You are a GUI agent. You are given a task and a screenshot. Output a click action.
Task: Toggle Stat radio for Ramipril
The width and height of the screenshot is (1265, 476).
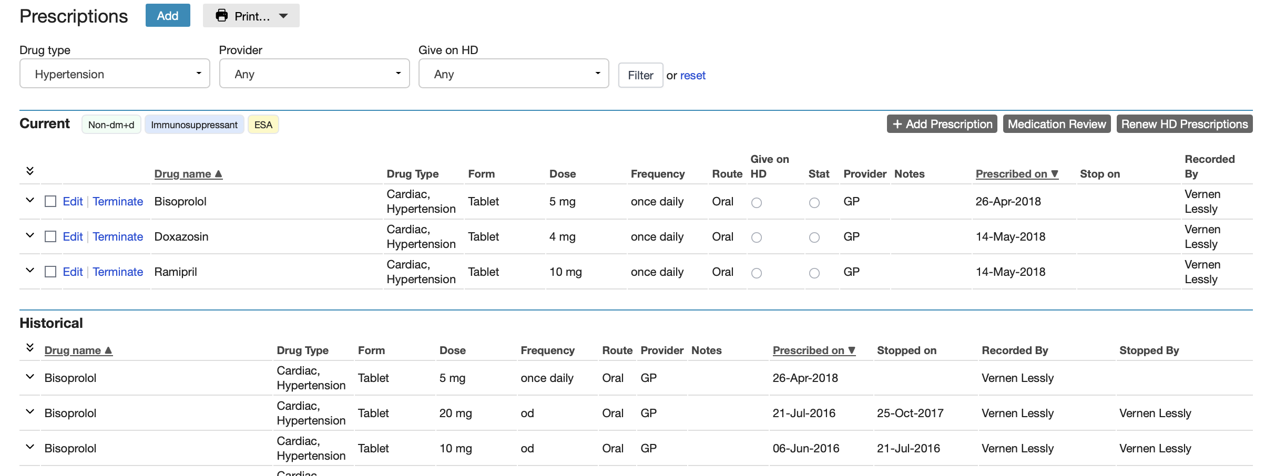point(814,273)
